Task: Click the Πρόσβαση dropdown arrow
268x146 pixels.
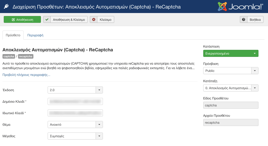Action: click(x=255, y=71)
